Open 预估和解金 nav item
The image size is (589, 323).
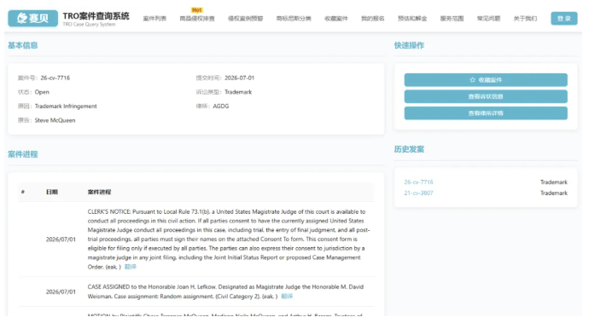tap(412, 19)
